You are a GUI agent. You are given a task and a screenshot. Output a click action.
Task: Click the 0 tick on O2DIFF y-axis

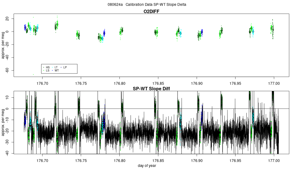[x=7, y=32]
